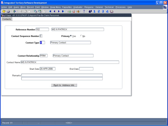The width and height of the screenshot is (168, 126).
Task: Click the Exit form toolbar icon
Action: (15, 11)
